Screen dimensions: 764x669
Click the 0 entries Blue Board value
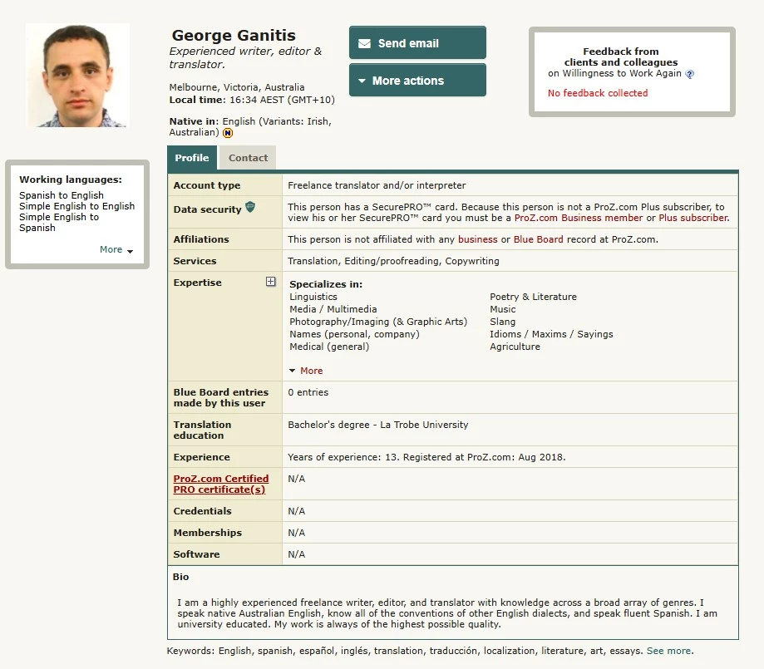pyautogui.click(x=308, y=392)
